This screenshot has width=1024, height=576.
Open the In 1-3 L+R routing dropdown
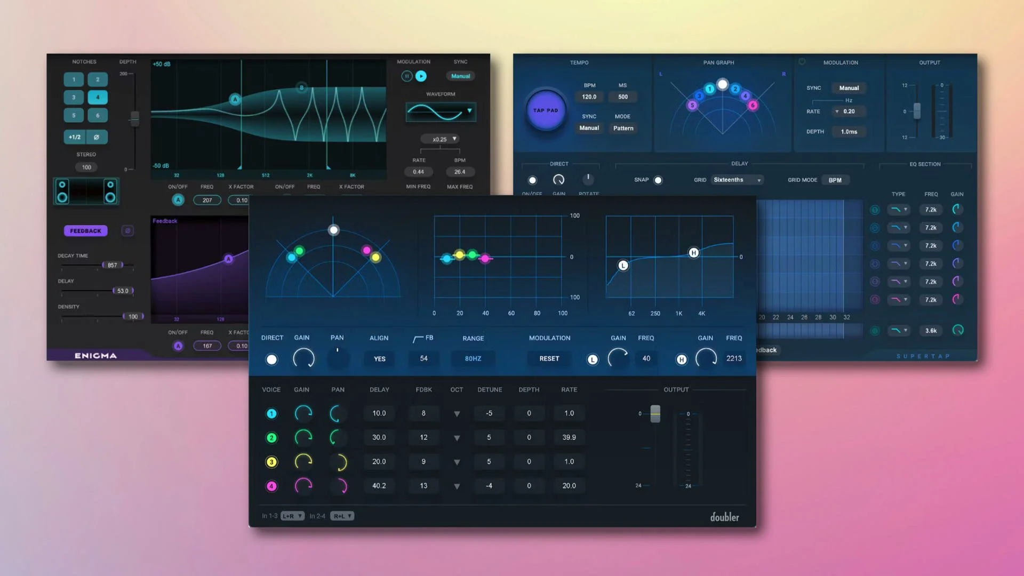point(292,516)
